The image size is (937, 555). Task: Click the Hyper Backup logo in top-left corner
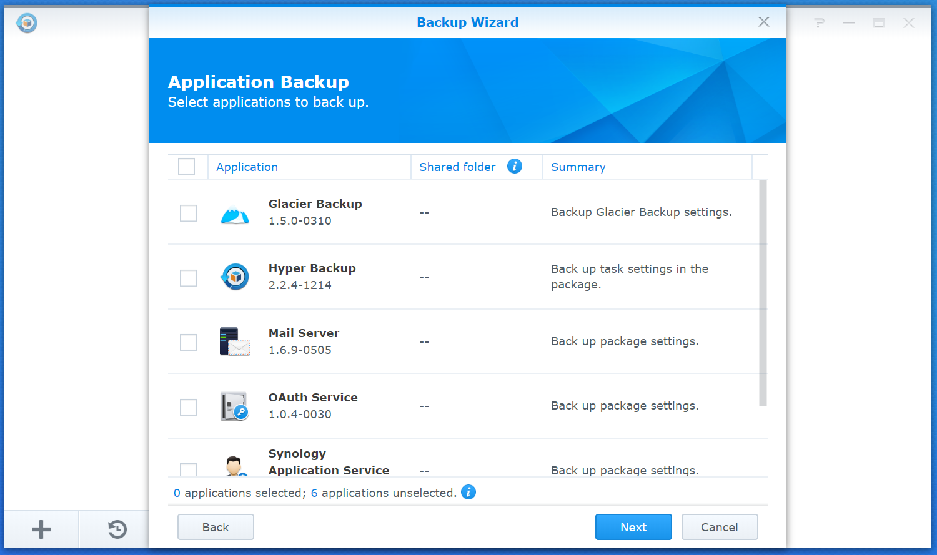coord(27,23)
